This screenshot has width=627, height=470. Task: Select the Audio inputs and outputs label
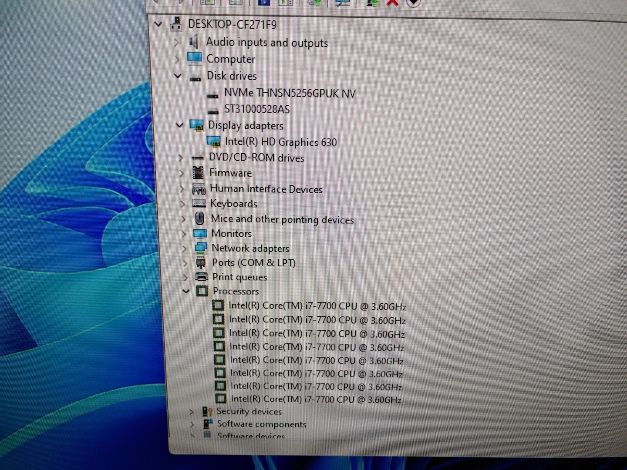click(x=267, y=42)
